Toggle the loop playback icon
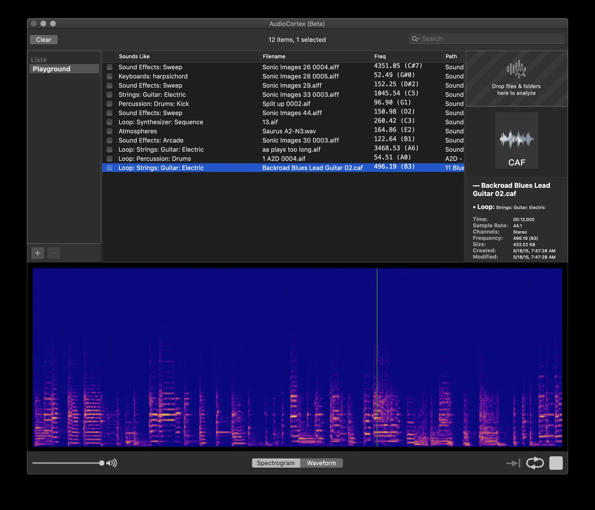Screen dimensions: 595x510 pos(535,463)
